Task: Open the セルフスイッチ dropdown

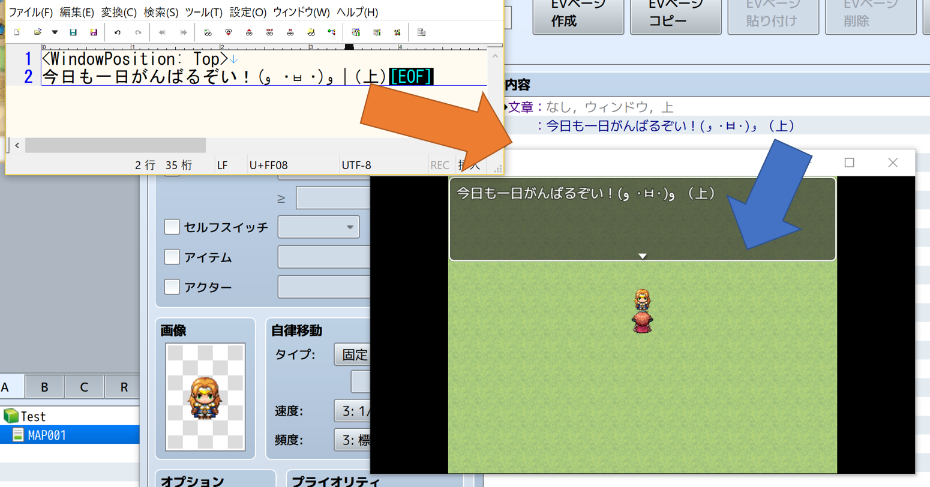Action: [319, 227]
